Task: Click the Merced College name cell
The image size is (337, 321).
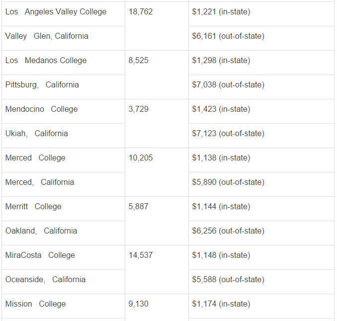Action: tap(64, 160)
